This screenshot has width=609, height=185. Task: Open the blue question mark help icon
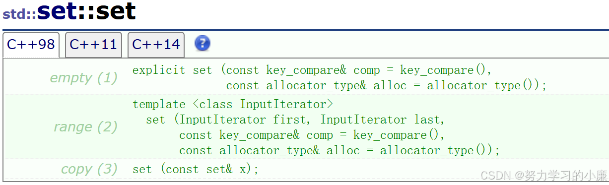(203, 44)
